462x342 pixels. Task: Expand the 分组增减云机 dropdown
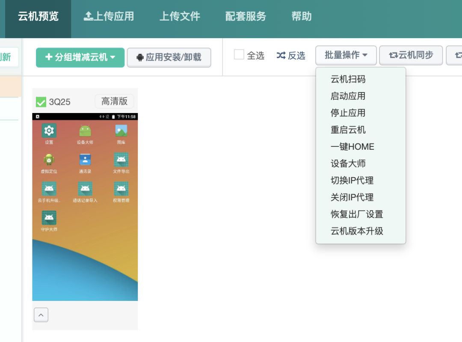click(80, 57)
